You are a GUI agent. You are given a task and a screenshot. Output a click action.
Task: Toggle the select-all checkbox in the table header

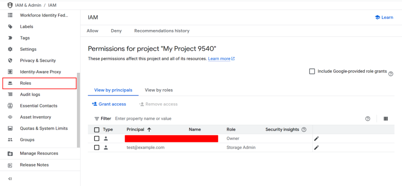[97, 129]
